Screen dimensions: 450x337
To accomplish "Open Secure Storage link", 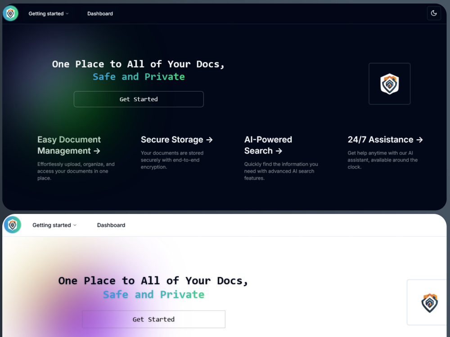I will click(x=177, y=140).
